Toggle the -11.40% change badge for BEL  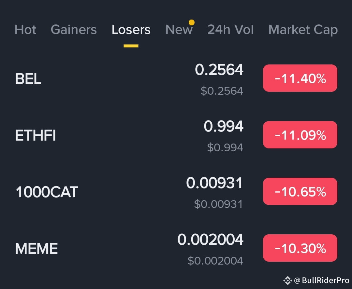click(300, 78)
